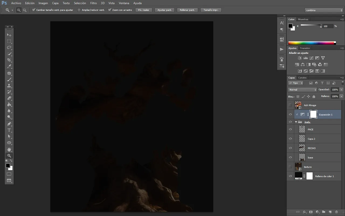Click the zoom-in magnifier in options bar
345x216 pixels.
click(x=19, y=10)
